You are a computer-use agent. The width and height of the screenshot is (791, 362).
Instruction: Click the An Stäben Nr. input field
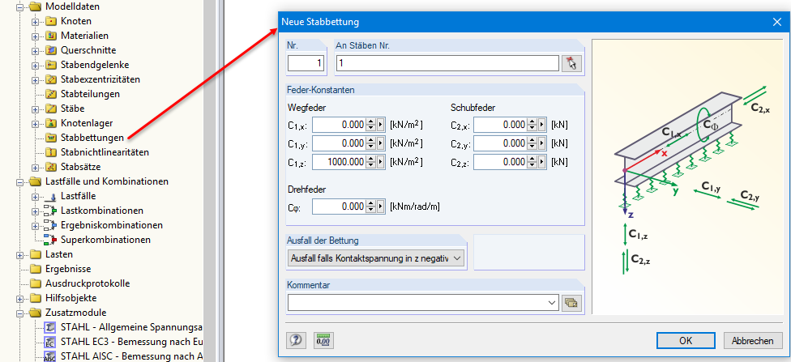(x=447, y=63)
